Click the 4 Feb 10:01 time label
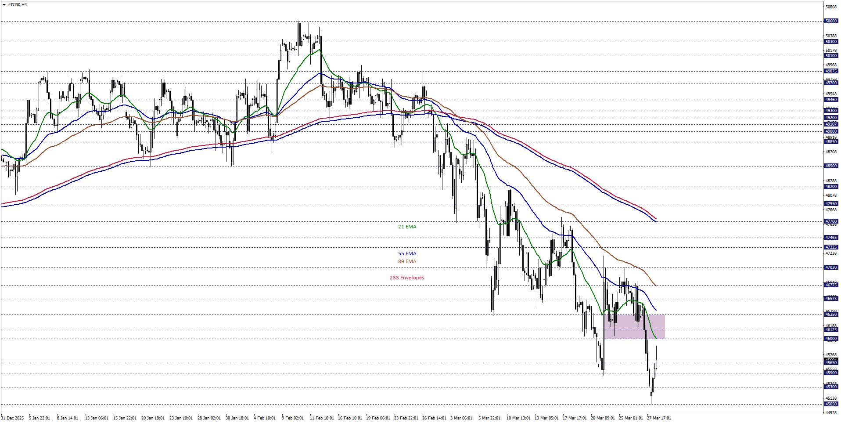Viewport: 841px width, 423px height. (x=265, y=418)
